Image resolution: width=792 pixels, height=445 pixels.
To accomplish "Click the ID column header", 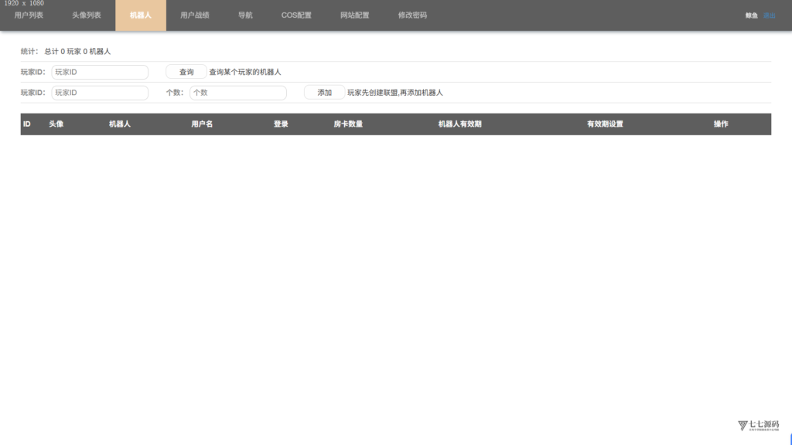I will 27,124.
